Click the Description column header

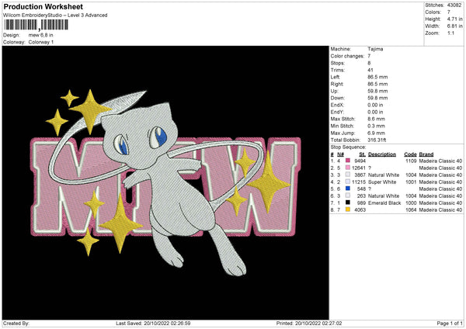(x=382, y=154)
